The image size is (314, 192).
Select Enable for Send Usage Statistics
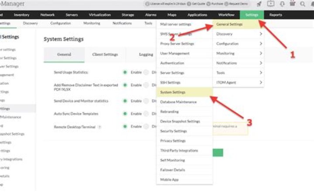click(x=125, y=72)
